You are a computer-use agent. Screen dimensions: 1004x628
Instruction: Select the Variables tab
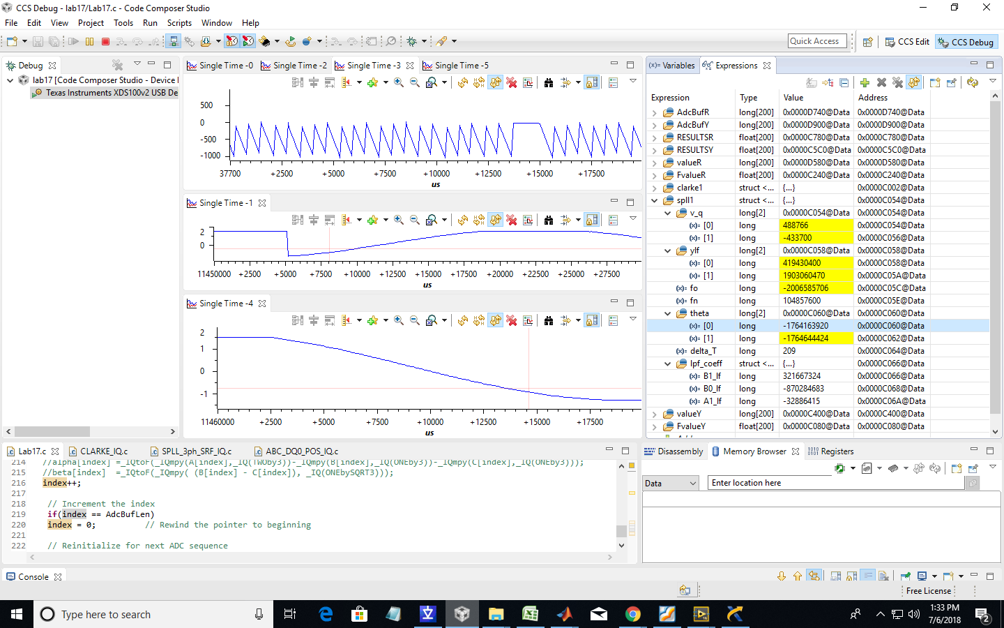672,66
